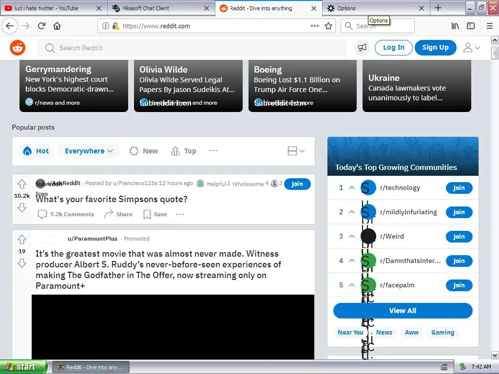Click the Sign Up button
The width and height of the screenshot is (499, 374).
(x=435, y=48)
